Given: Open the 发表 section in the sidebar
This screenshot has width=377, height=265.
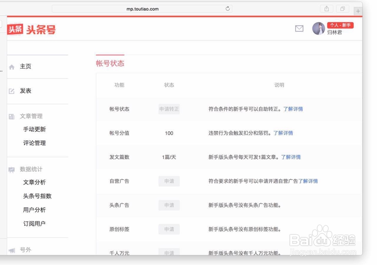Looking at the screenshot, I should 25,90.
